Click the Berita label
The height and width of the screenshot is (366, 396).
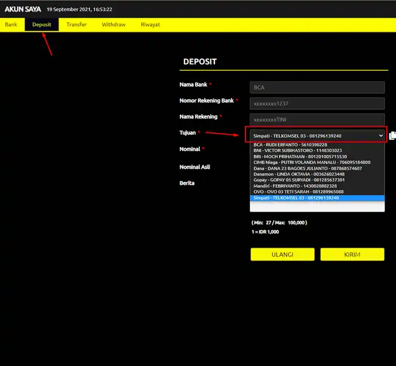[187, 183]
